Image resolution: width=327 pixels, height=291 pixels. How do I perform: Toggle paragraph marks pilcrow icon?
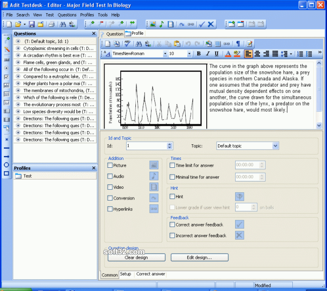[x=238, y=44]
